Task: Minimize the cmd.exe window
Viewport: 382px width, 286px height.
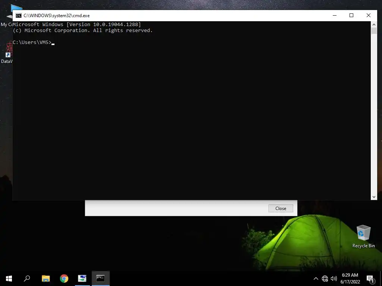Action: 335,15
